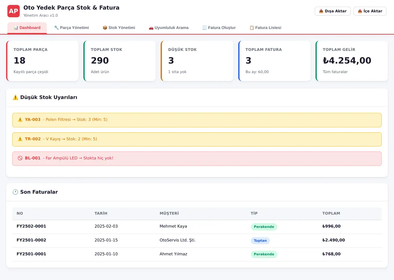Open the Dashboard tab
Screen dimensions: 394x280
pos(27,28)
